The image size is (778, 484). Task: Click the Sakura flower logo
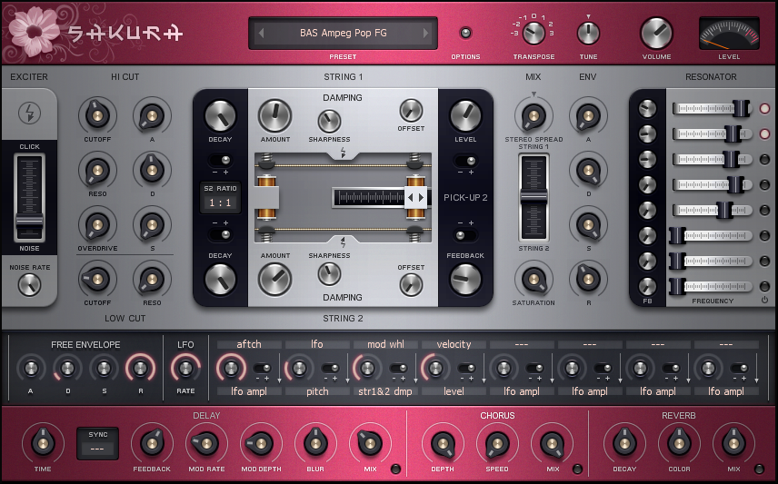coord(33,30)
